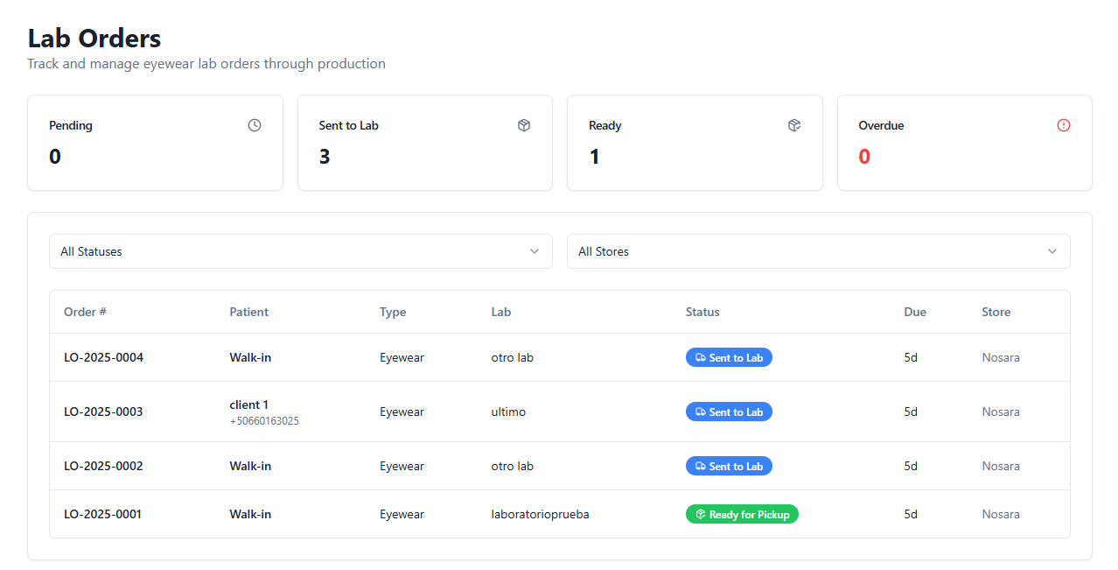The height and width of the screenshot is (570, 1118).
Task: Click the red alert icon on the Overdue card
Action: (1063, 125)
